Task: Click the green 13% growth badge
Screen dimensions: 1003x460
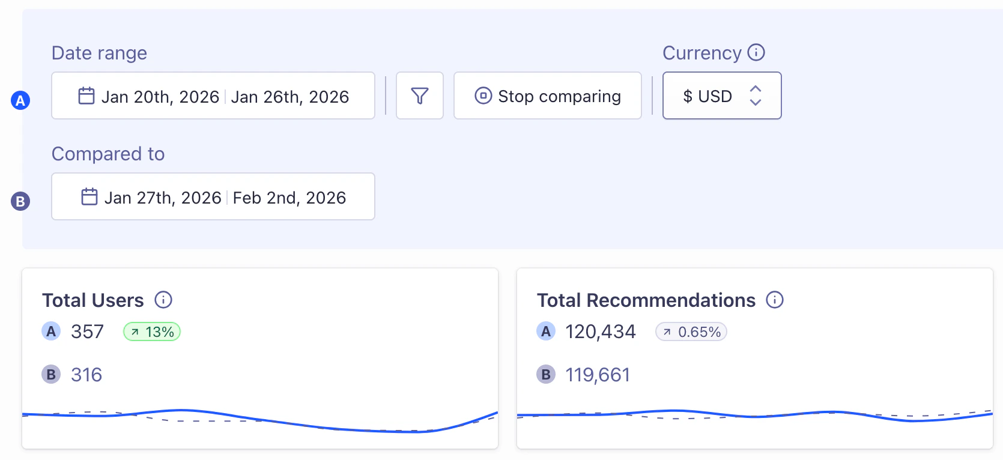Action: pyautogui.click(x=151, y=331)
